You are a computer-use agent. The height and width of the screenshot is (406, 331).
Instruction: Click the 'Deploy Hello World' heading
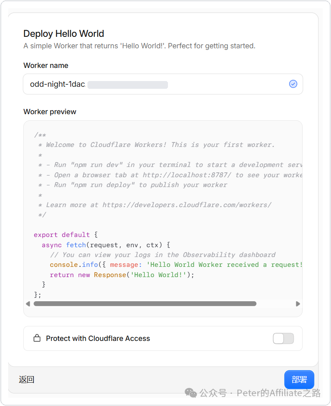(64, 34)
